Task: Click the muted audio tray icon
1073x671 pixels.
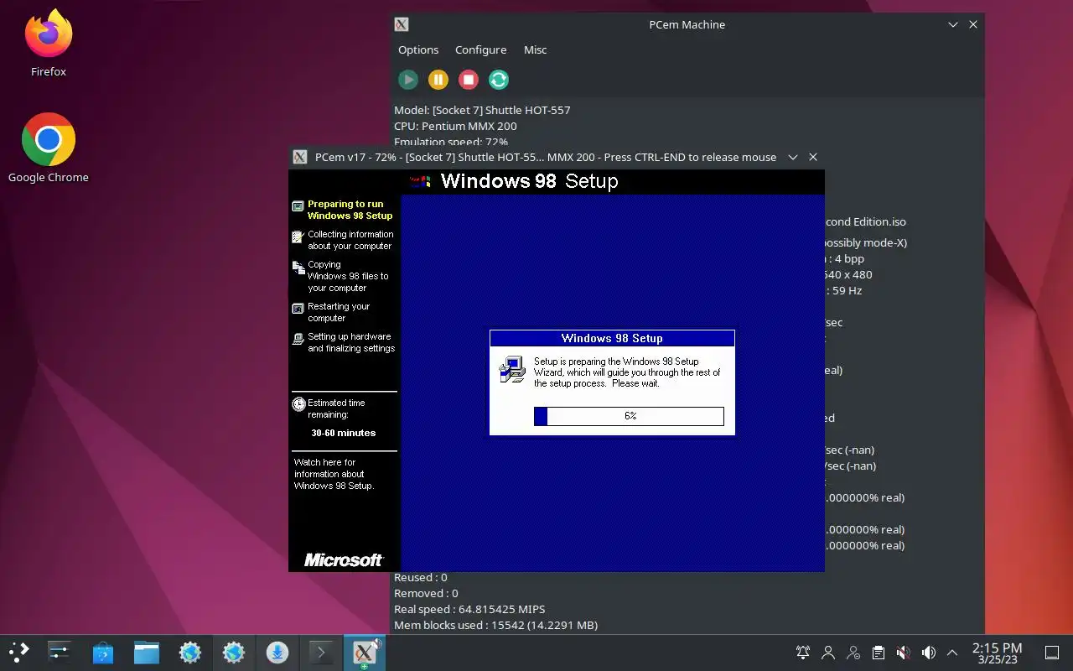Action: 903,653
